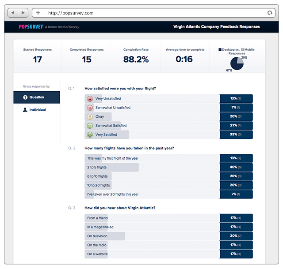Image resolution: width=283 pixels, height=269 pixels.
Task: Click the Desktop vs Mobile pie chart
Action: [x=237, y=64]
